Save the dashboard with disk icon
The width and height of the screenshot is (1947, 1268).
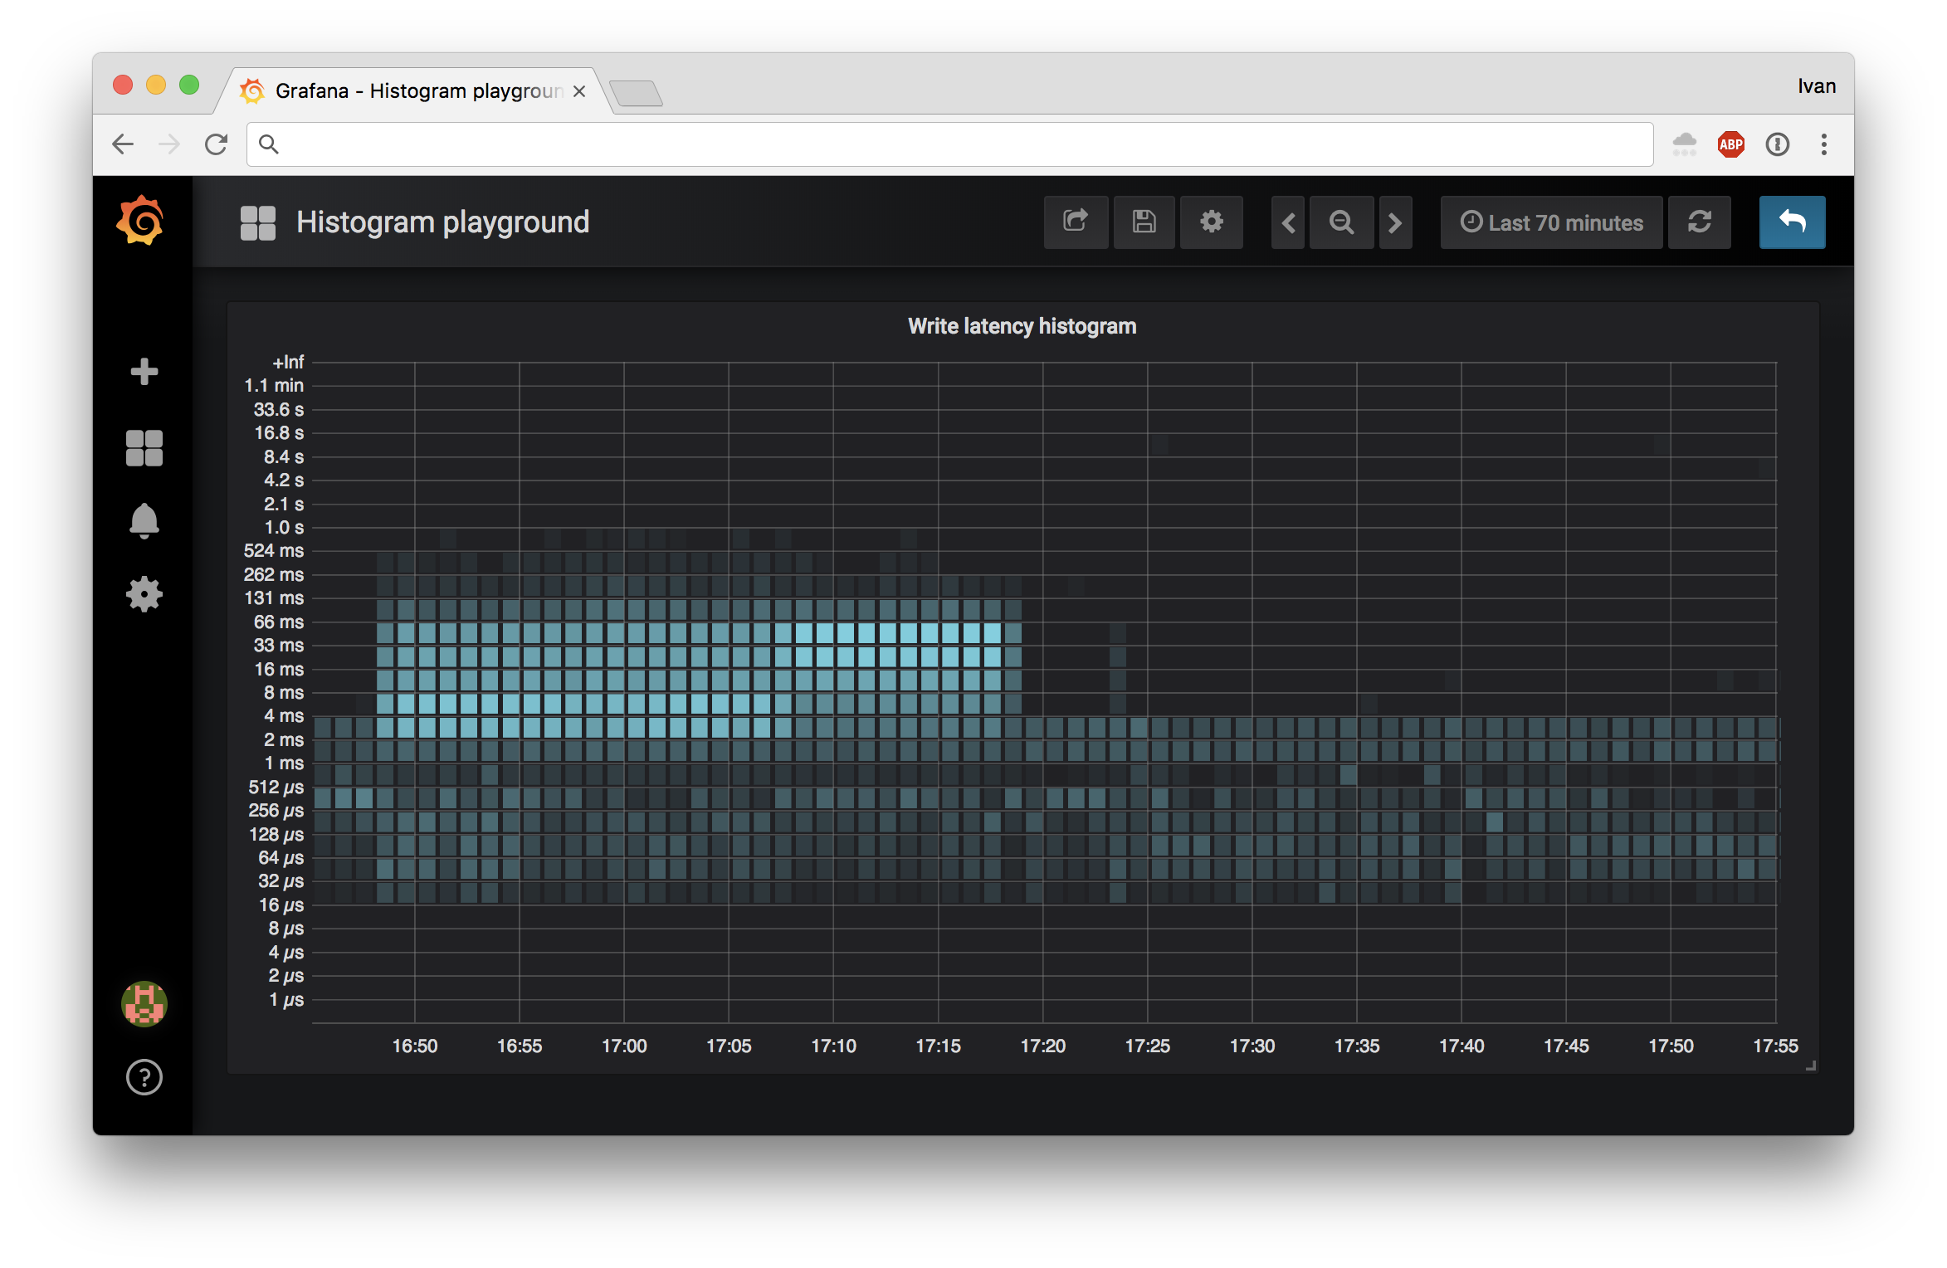pyautogui.click(x=1144, y=222)
